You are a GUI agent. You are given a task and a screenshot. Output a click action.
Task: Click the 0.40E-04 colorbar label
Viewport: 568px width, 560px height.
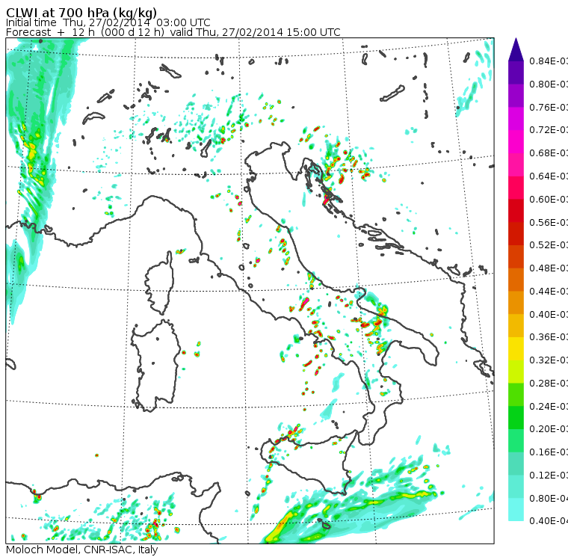tap(549, 521)
